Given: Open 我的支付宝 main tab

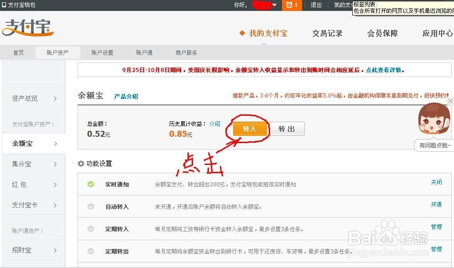Looking at the screenshot, I should 268,33.
